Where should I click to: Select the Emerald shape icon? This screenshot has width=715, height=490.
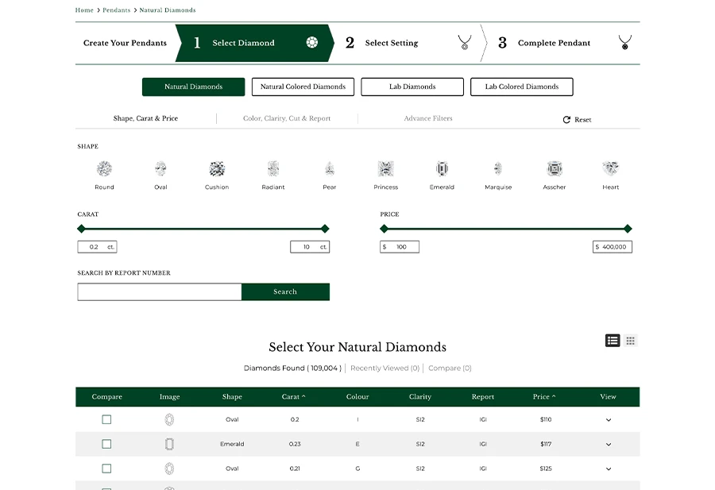[442, 169]
